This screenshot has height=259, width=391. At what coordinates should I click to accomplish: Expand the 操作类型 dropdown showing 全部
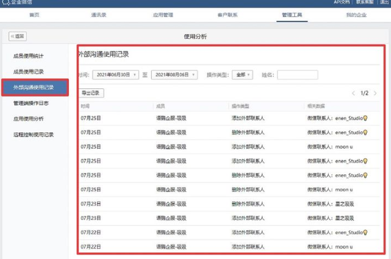[242, 75]
